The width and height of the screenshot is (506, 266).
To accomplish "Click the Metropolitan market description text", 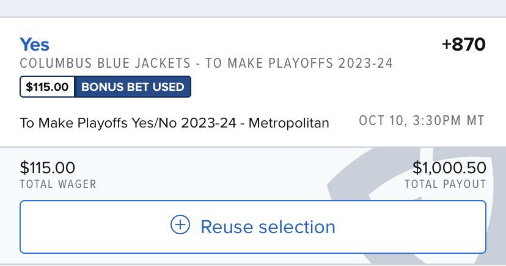I will point(288,123).
